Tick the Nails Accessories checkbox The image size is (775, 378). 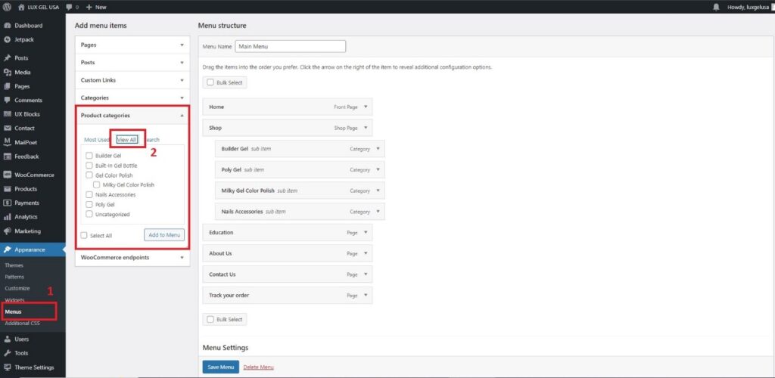pyautogui.click(x=90, y=195)
